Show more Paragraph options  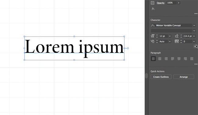click(x=196, y=64)
